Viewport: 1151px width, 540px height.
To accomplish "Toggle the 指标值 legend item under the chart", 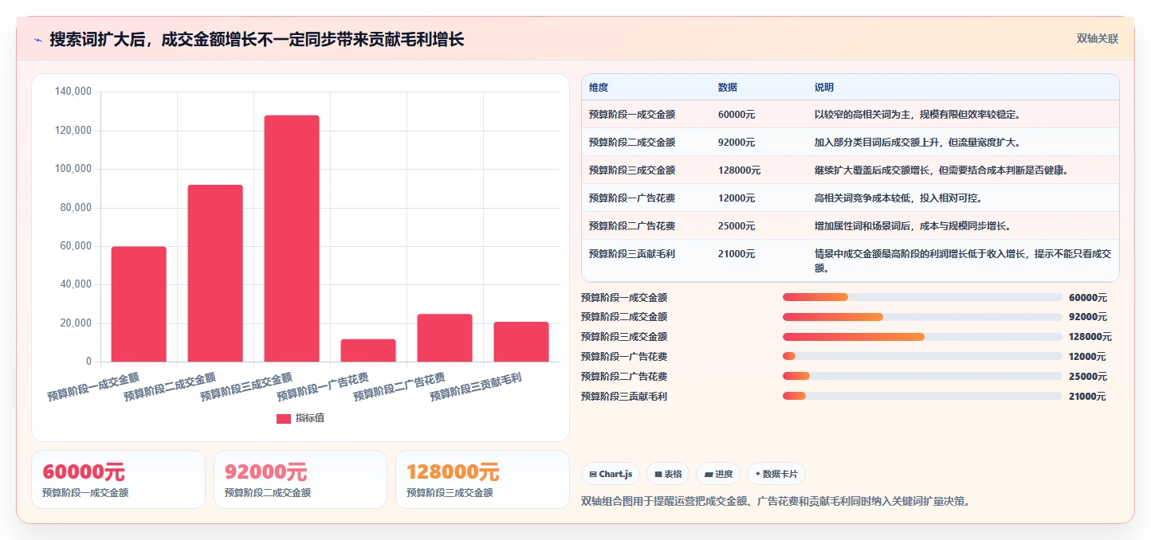I will coord(301,418).
